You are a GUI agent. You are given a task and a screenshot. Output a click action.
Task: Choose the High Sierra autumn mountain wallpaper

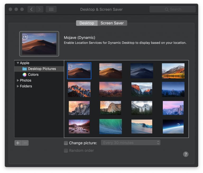[173, 71]
